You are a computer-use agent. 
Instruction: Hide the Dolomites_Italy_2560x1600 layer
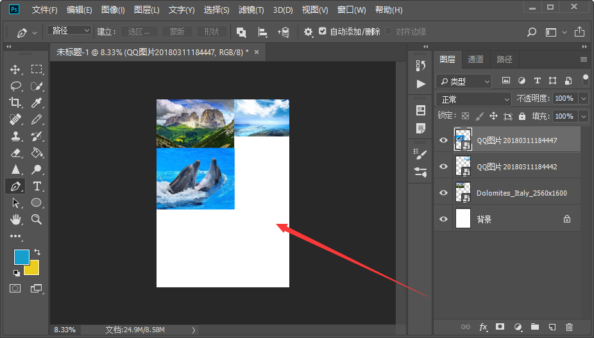[443, 192]
